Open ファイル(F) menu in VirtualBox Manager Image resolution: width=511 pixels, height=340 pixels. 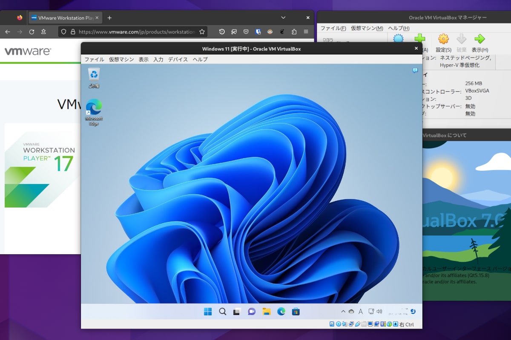333,28
